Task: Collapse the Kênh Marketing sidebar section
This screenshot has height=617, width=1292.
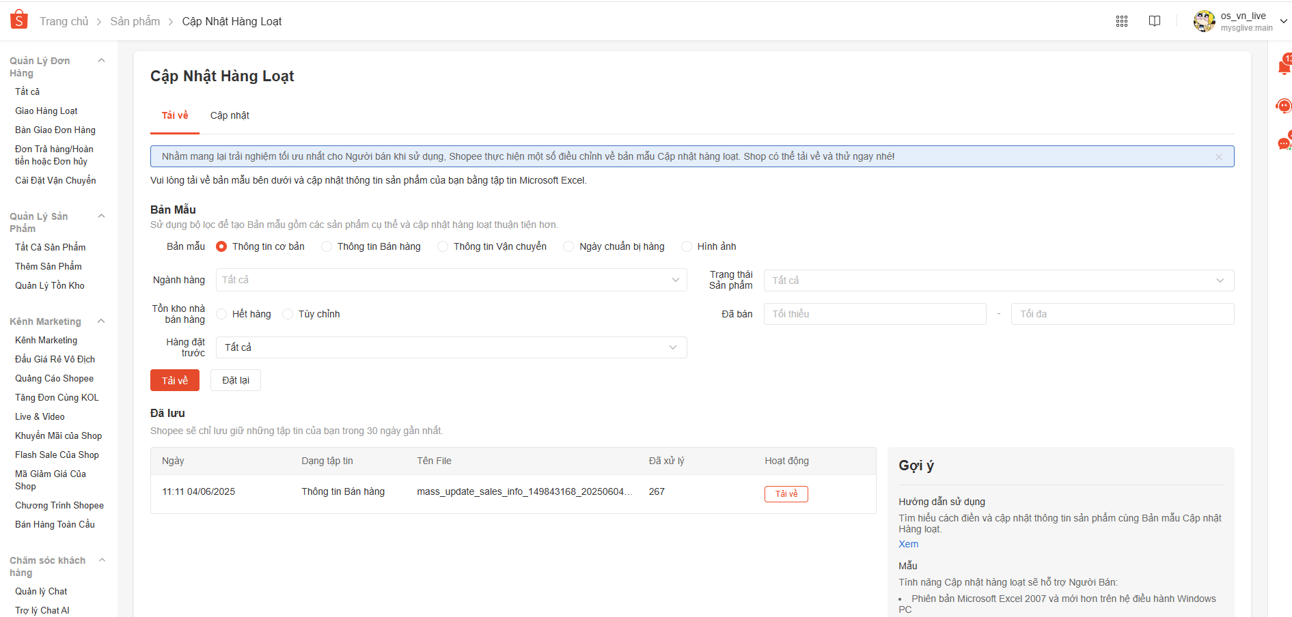Action: click(101, 321)
